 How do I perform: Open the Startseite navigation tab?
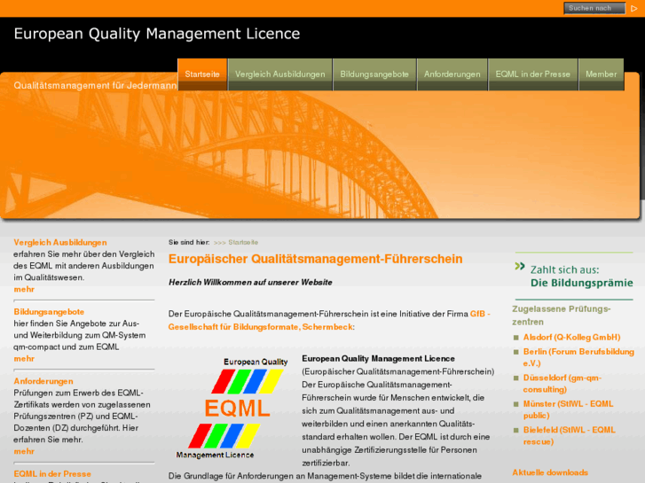click(x=202, y=74)
